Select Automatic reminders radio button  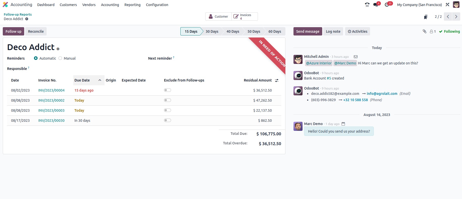(36, 58)
